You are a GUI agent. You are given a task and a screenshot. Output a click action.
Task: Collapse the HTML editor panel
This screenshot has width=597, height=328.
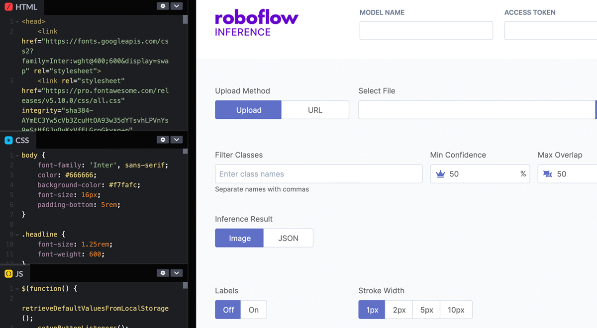tap(177, 6)
